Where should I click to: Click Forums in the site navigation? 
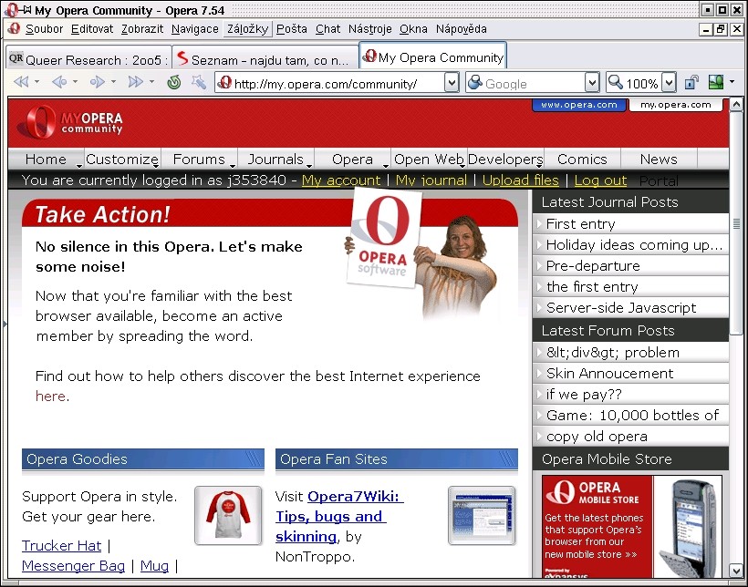point(199,159)
